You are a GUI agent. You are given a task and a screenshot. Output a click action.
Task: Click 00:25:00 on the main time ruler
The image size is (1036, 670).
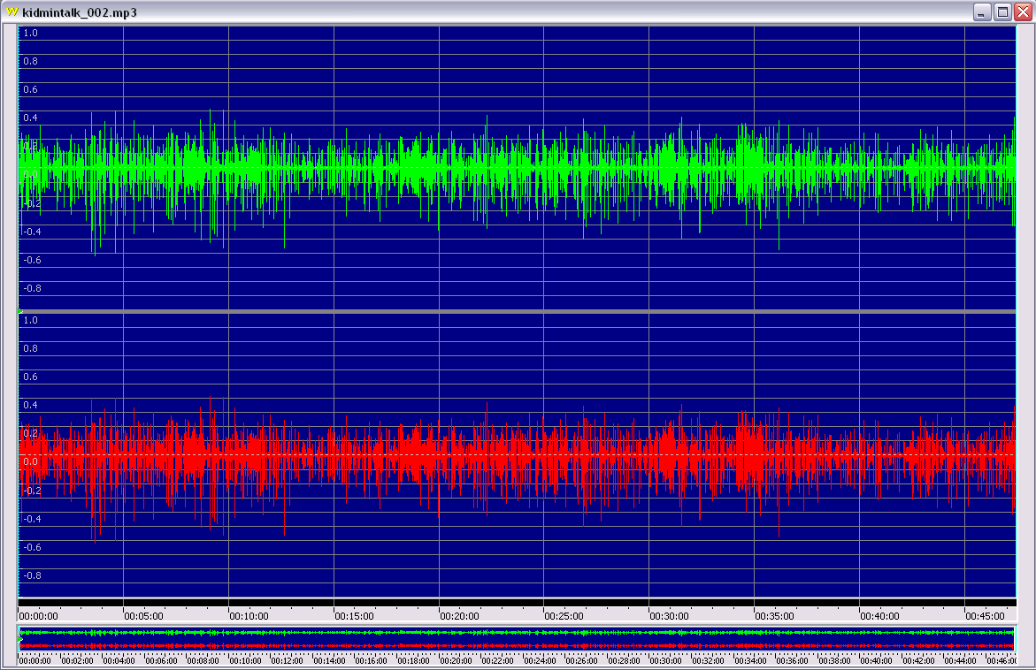564,616
